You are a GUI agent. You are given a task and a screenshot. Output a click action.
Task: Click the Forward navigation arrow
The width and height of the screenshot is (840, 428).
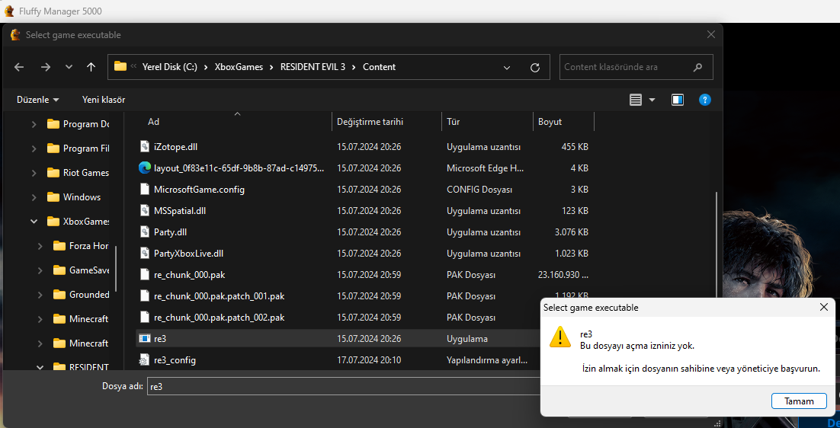(x=46, y=67)
